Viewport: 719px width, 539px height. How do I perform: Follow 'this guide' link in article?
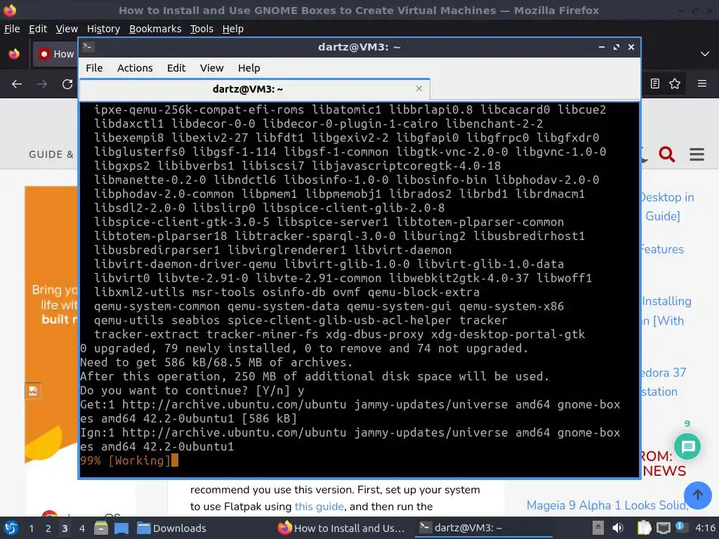[319, 507]
